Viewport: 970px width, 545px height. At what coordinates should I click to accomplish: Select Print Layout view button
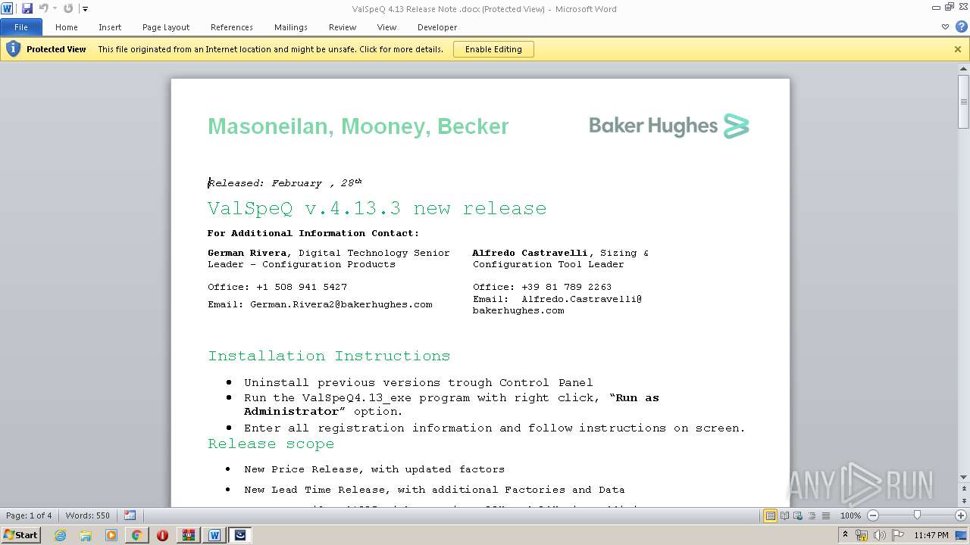click(x=770, y=515)
